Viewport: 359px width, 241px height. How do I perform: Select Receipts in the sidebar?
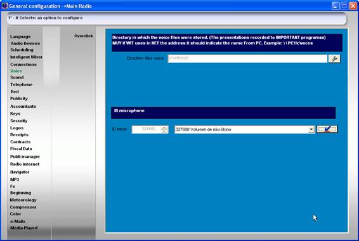(x=19, y=135)
